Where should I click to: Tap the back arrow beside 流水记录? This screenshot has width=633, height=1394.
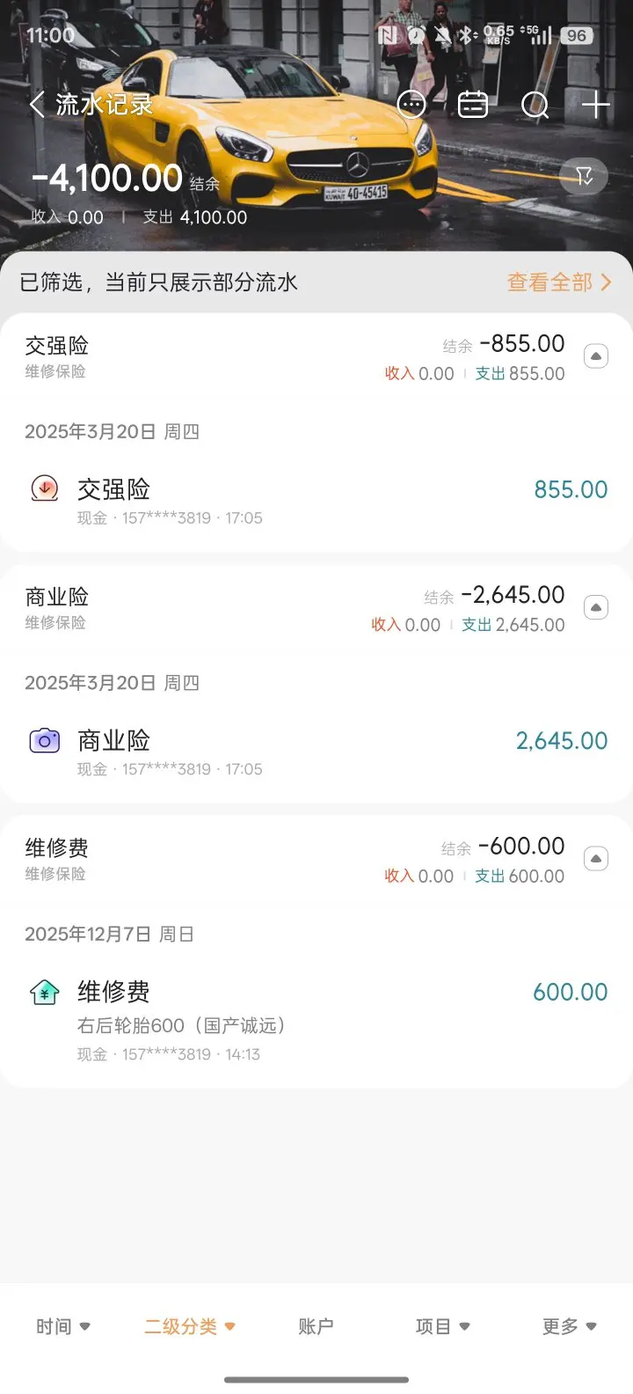click(37, 106)
